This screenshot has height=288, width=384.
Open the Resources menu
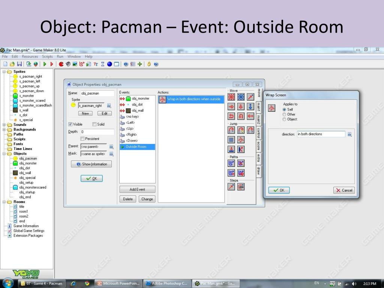point(30,56)
